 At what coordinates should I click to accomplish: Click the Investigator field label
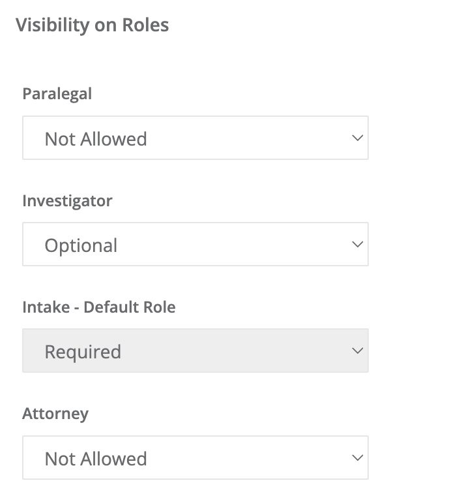pos(68,201)
